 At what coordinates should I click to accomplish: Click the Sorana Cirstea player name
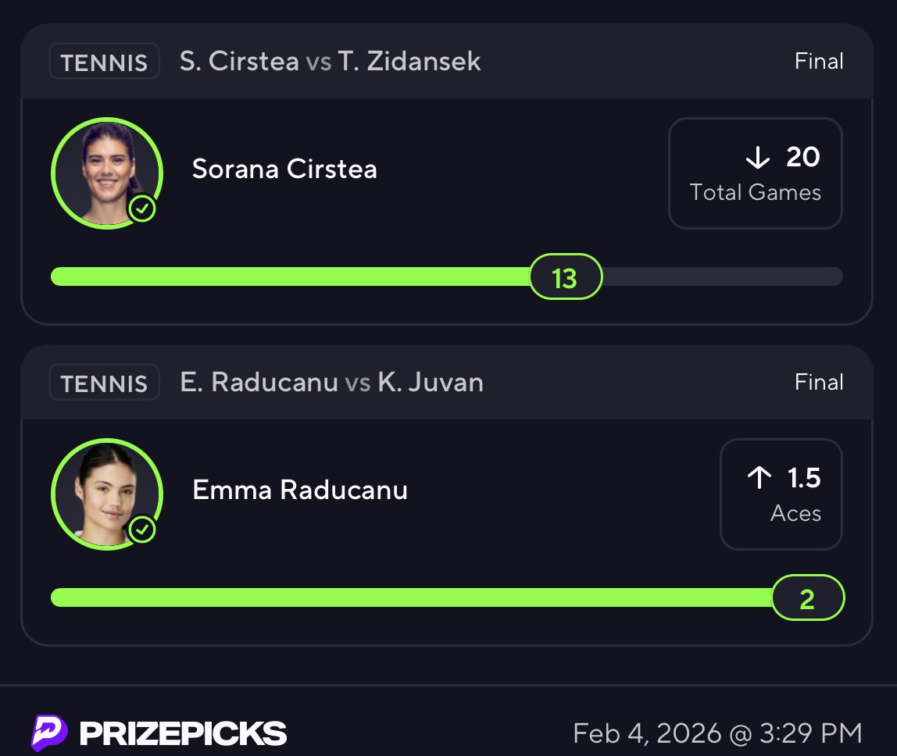click(x=284, y=169)
